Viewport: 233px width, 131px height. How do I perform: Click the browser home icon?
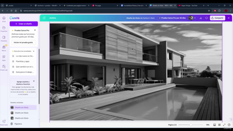click(16, 11)
